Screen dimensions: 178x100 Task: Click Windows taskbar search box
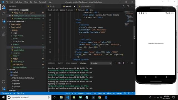coord(29,97)
